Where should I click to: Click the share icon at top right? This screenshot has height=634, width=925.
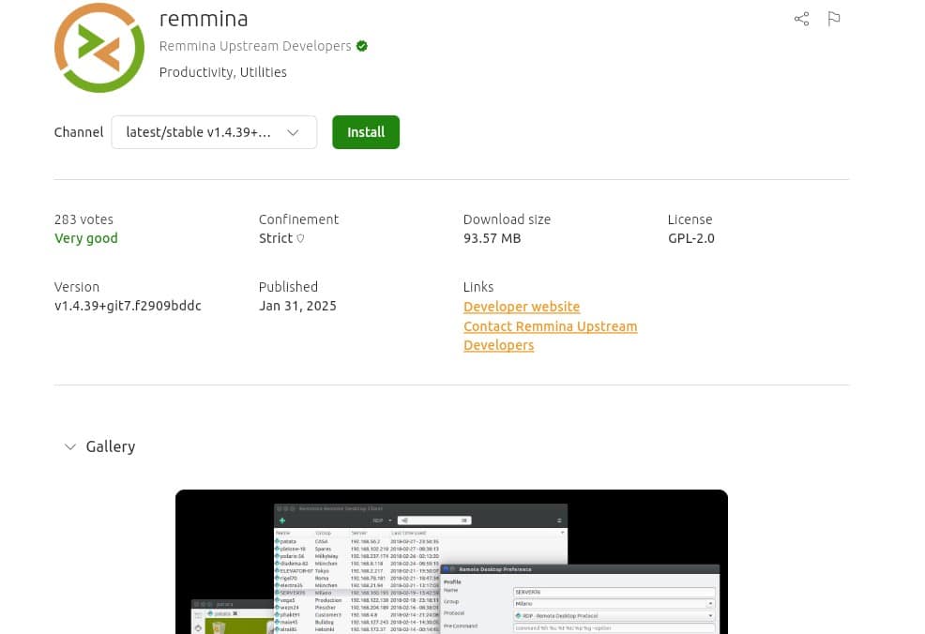[801, 19]
